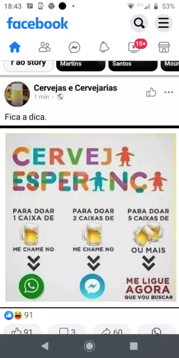The image size is (179, 358).
Task: Go to the Home feed tab
Action: click(15, 47)
